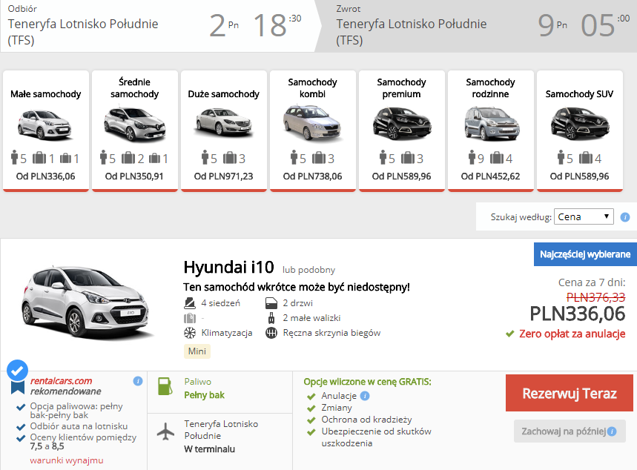Click the small grey hatchback in Małe samochody
The height and width of the screenshot is (470, 637).
click(x=45, y=125)
